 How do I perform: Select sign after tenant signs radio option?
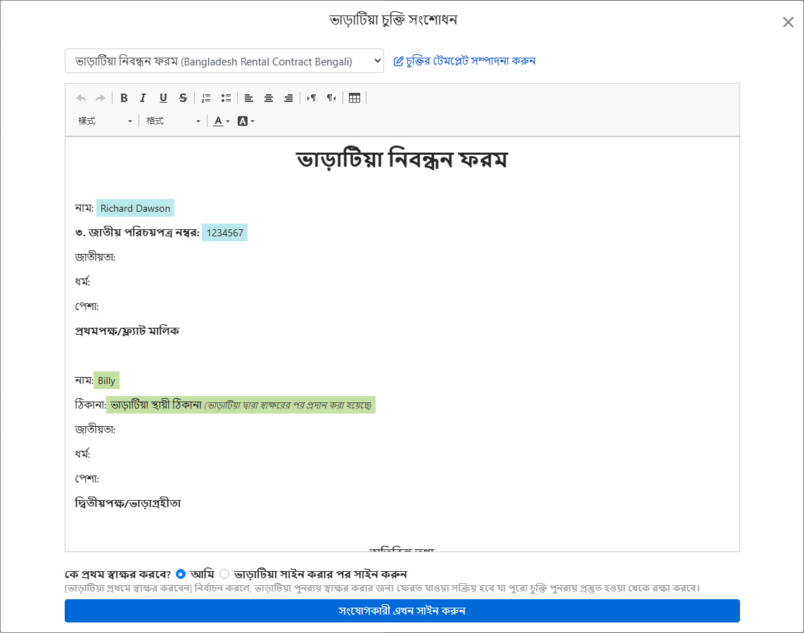[224, 574]
